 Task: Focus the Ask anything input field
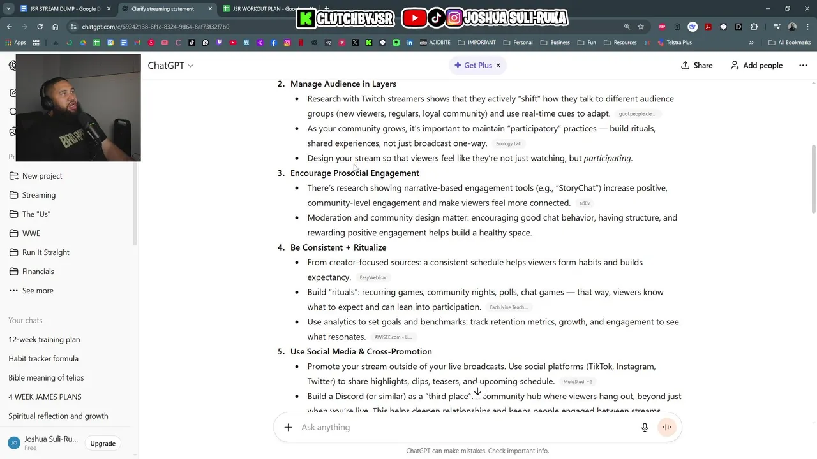pyautogui.click(x=466, y=427)
